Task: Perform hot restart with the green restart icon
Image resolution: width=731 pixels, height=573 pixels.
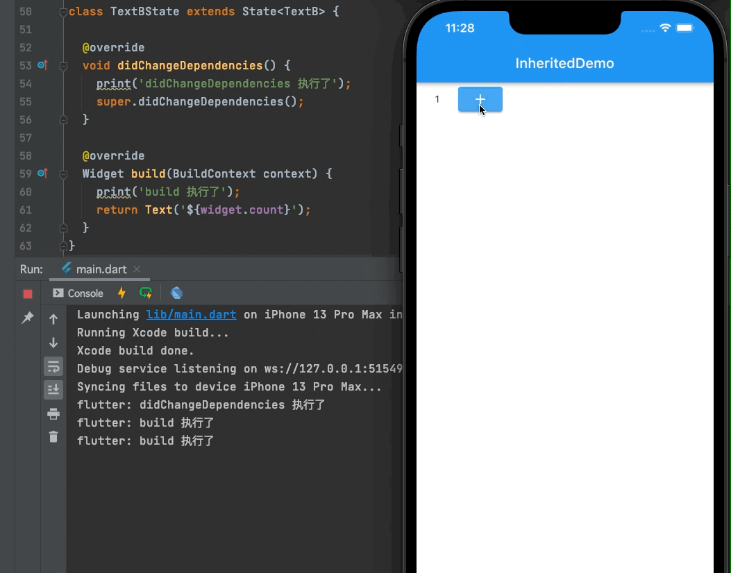Action: (x=146, y=293)
